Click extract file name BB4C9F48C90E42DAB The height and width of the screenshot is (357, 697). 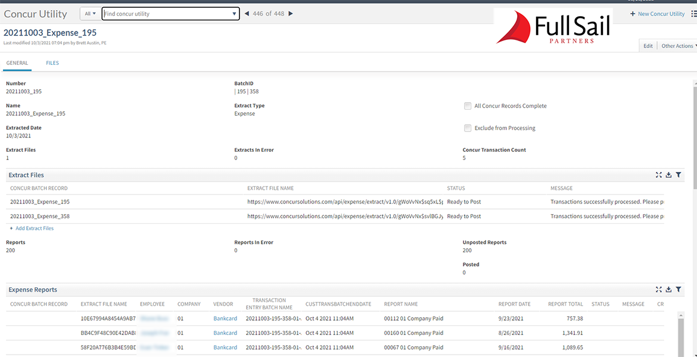click(x=108, y=333)
